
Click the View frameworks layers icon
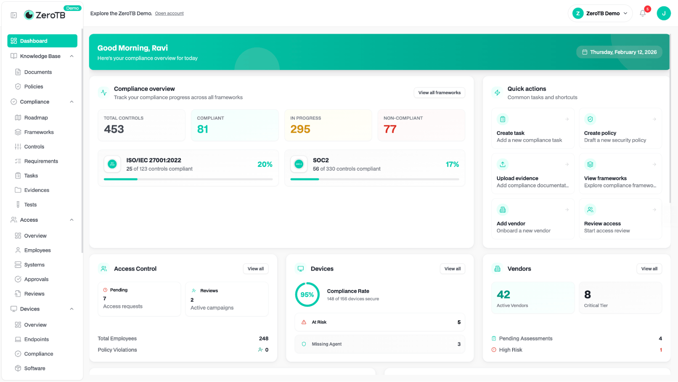(x=590, y=164)
